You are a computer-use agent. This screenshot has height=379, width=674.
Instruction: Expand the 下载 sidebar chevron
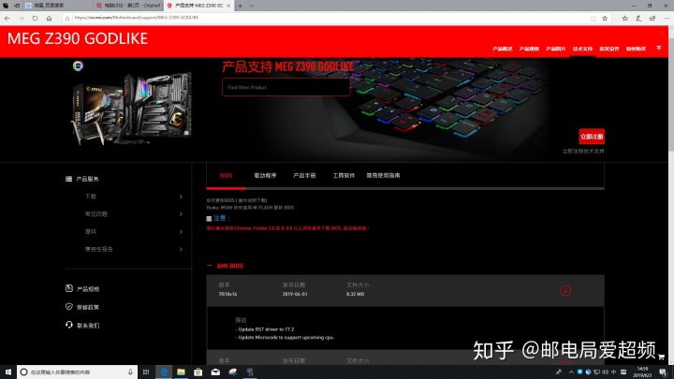click(181, 197)
